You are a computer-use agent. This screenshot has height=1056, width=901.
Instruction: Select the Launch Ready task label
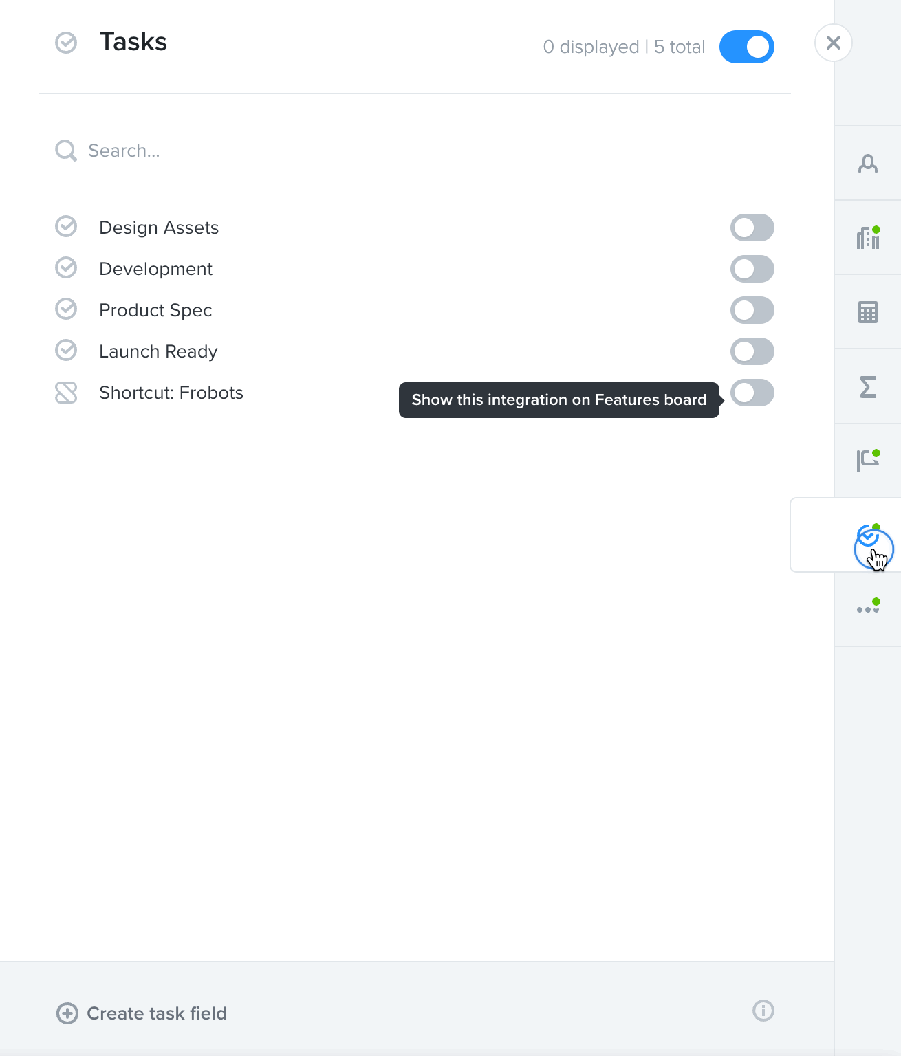(158, 351)
